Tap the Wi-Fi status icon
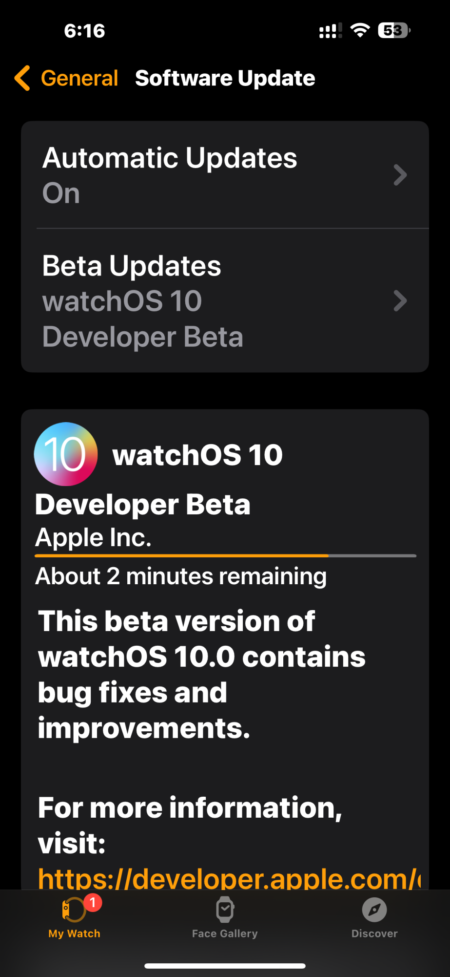 coord(360,30)
